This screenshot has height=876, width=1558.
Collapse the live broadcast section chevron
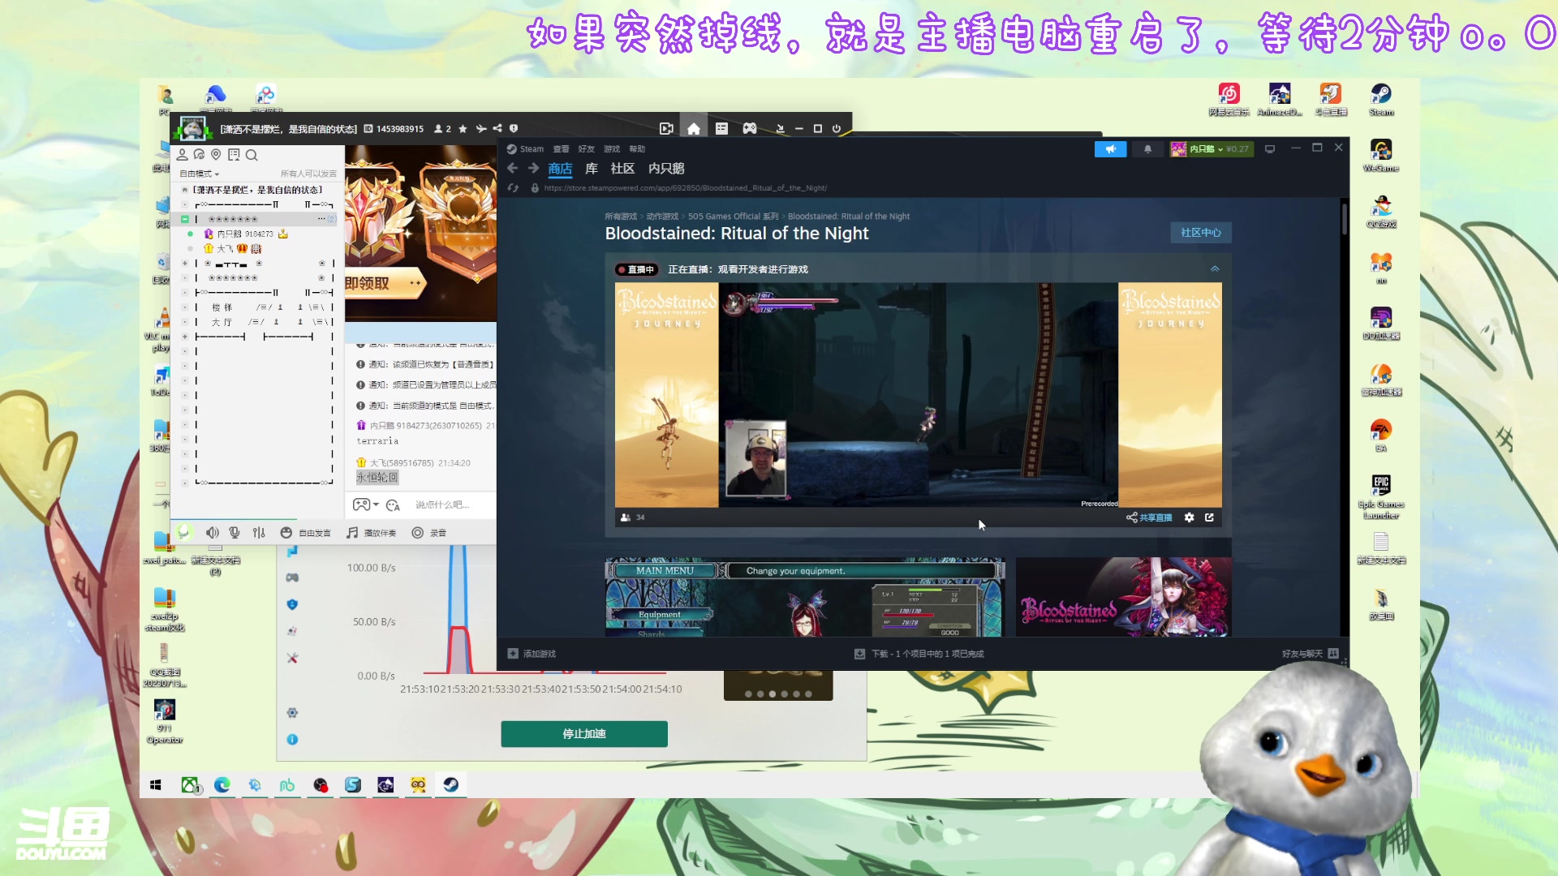1215,268
